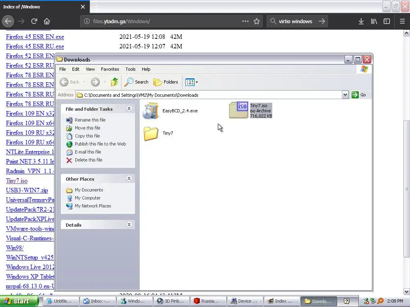Go back in Firefox
410x307 pixels.
[8, 22]
